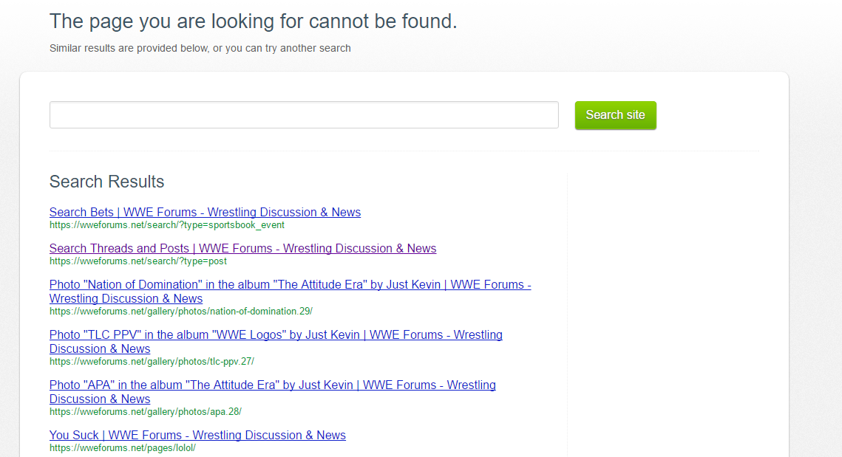The height and width of the screenshot is (457, 842).
Task: Click the site search input field
Action: (x=304, y=114)
